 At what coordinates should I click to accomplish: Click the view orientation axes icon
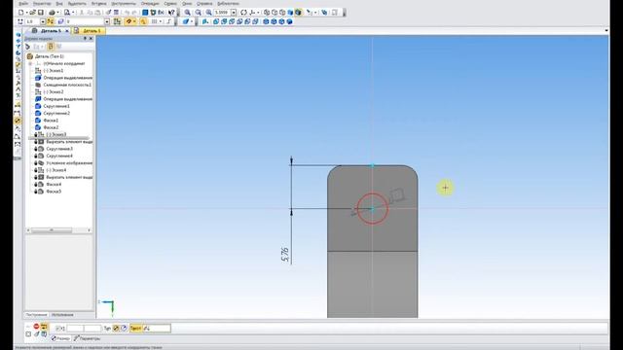252,13
